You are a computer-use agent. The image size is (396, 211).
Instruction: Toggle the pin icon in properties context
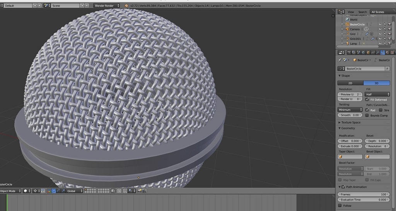(340, 60)
